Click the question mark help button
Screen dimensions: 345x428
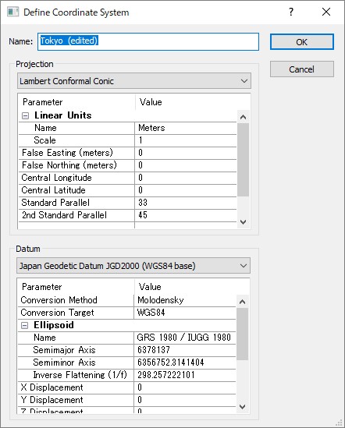[x=291, y=12]
